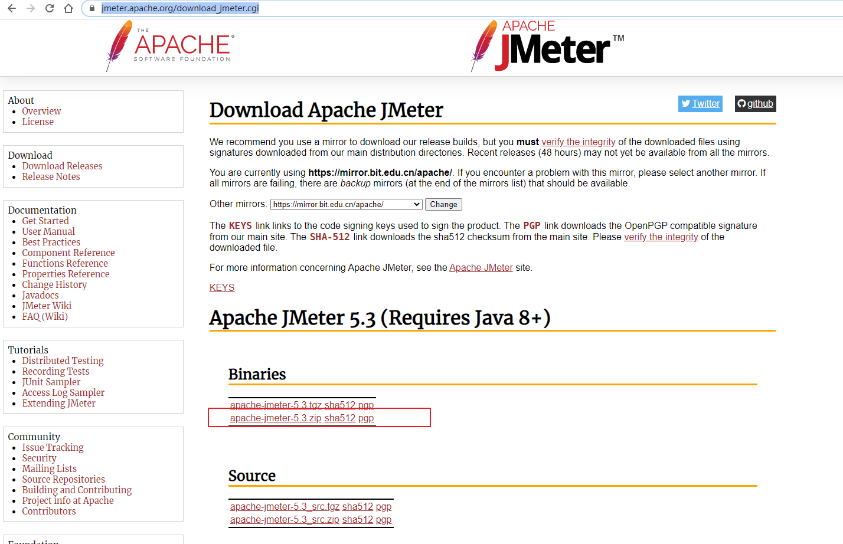Click the padlock site security icon
Viewport: 843px width, 544px height.
click(x=92, y=8)
